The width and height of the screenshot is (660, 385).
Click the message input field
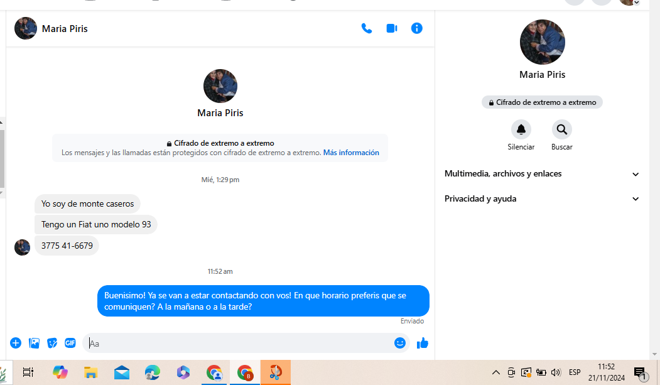[239, 343]
